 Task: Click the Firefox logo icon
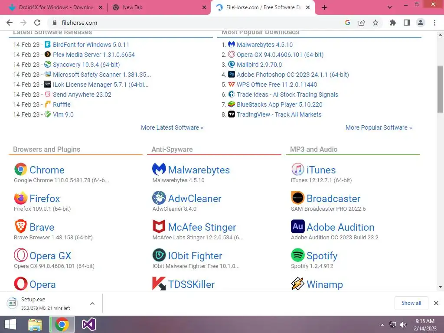21,198
